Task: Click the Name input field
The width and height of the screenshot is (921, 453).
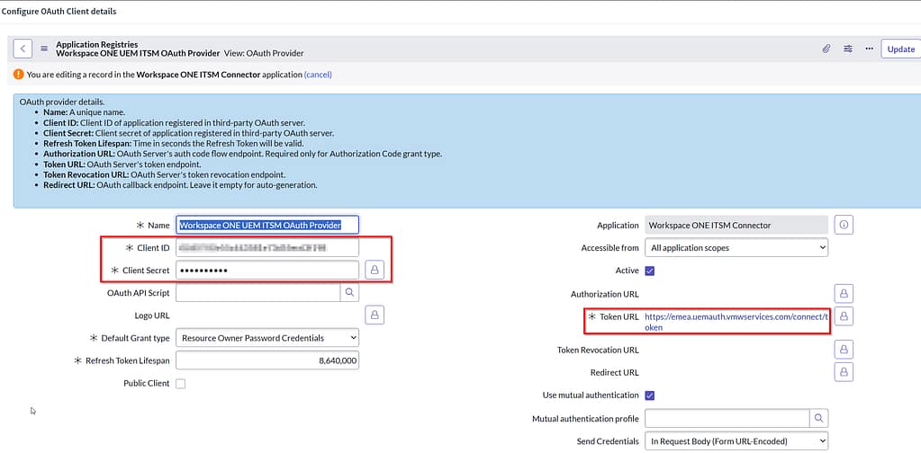Action: tap(267, 225)
